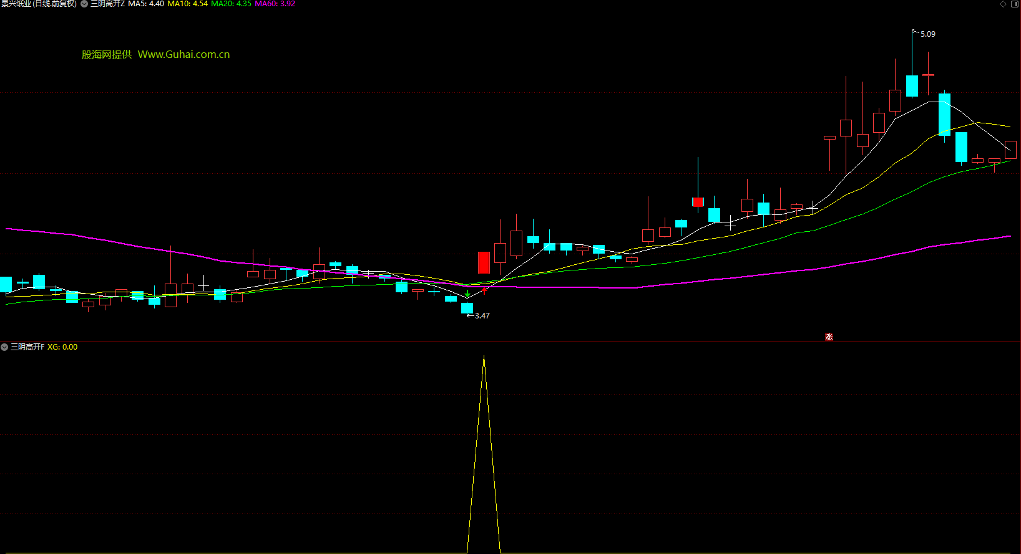Click the yellow signal spike in the sub-chart
The width and height of the screenshot is (1021, 554).
484,454
